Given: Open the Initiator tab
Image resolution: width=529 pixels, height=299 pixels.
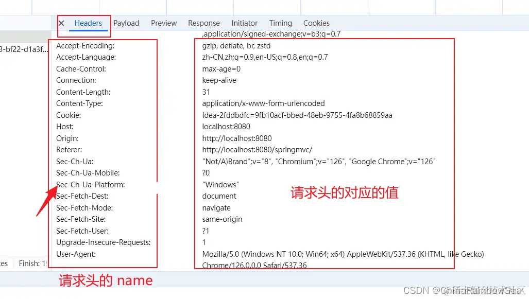Looking at the screenshot, I should pos(244,23).
